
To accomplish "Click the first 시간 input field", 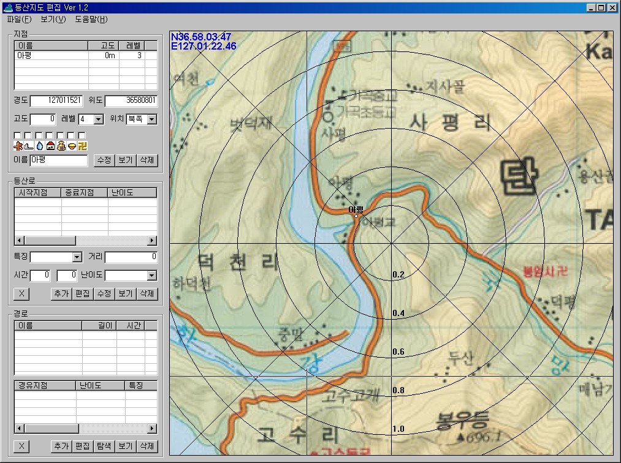I will tap(40, 276).
